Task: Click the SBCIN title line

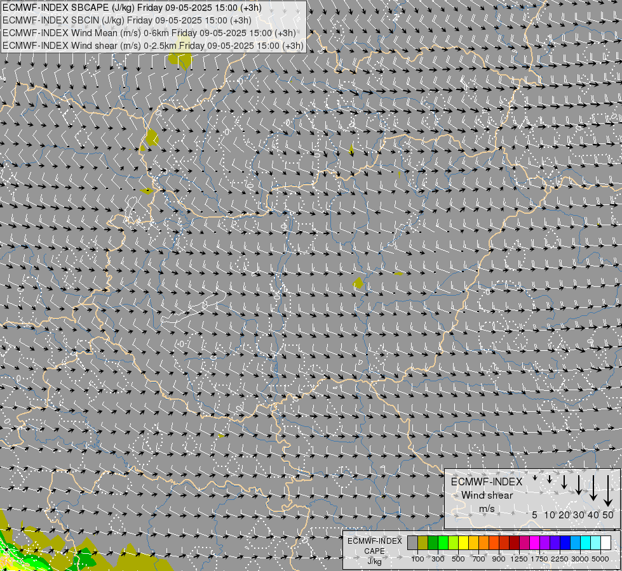Action: (127, 20)
